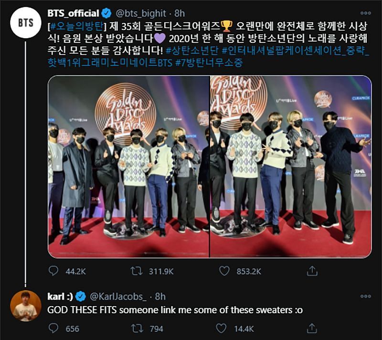Retweet karl's sweater tweet
382x340 pixels.
137,329
